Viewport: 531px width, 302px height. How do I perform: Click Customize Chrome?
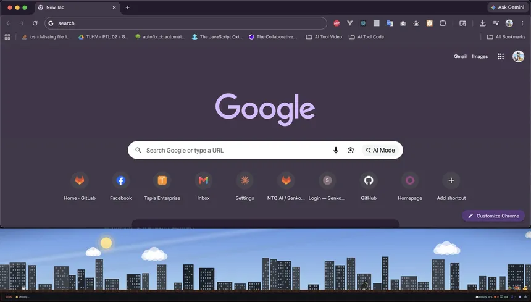[493, 216]
